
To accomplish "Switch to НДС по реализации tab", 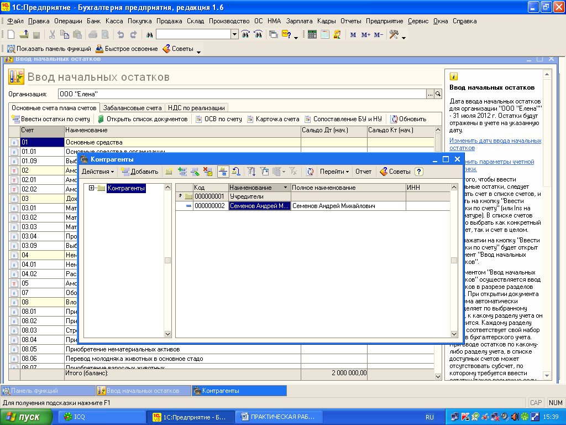I will [x=196, y=108].
